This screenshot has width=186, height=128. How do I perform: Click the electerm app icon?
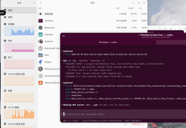40,41
